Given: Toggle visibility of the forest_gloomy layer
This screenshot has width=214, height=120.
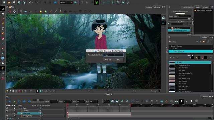Looking at the screenshot, I should pyautogui.click(x=7, y=116).
